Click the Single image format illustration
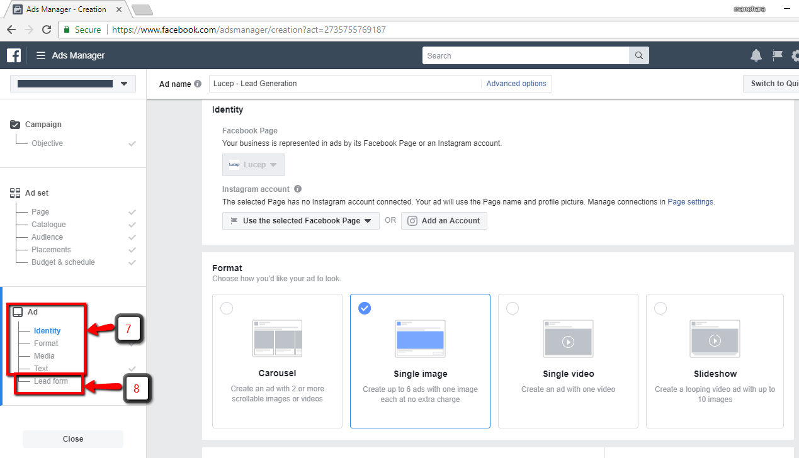This screenshot has width=799, height=458. click(x=420, y=338)
